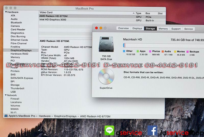
Task: Select Printers in the sidebar
Action: [x=15, y=71]
